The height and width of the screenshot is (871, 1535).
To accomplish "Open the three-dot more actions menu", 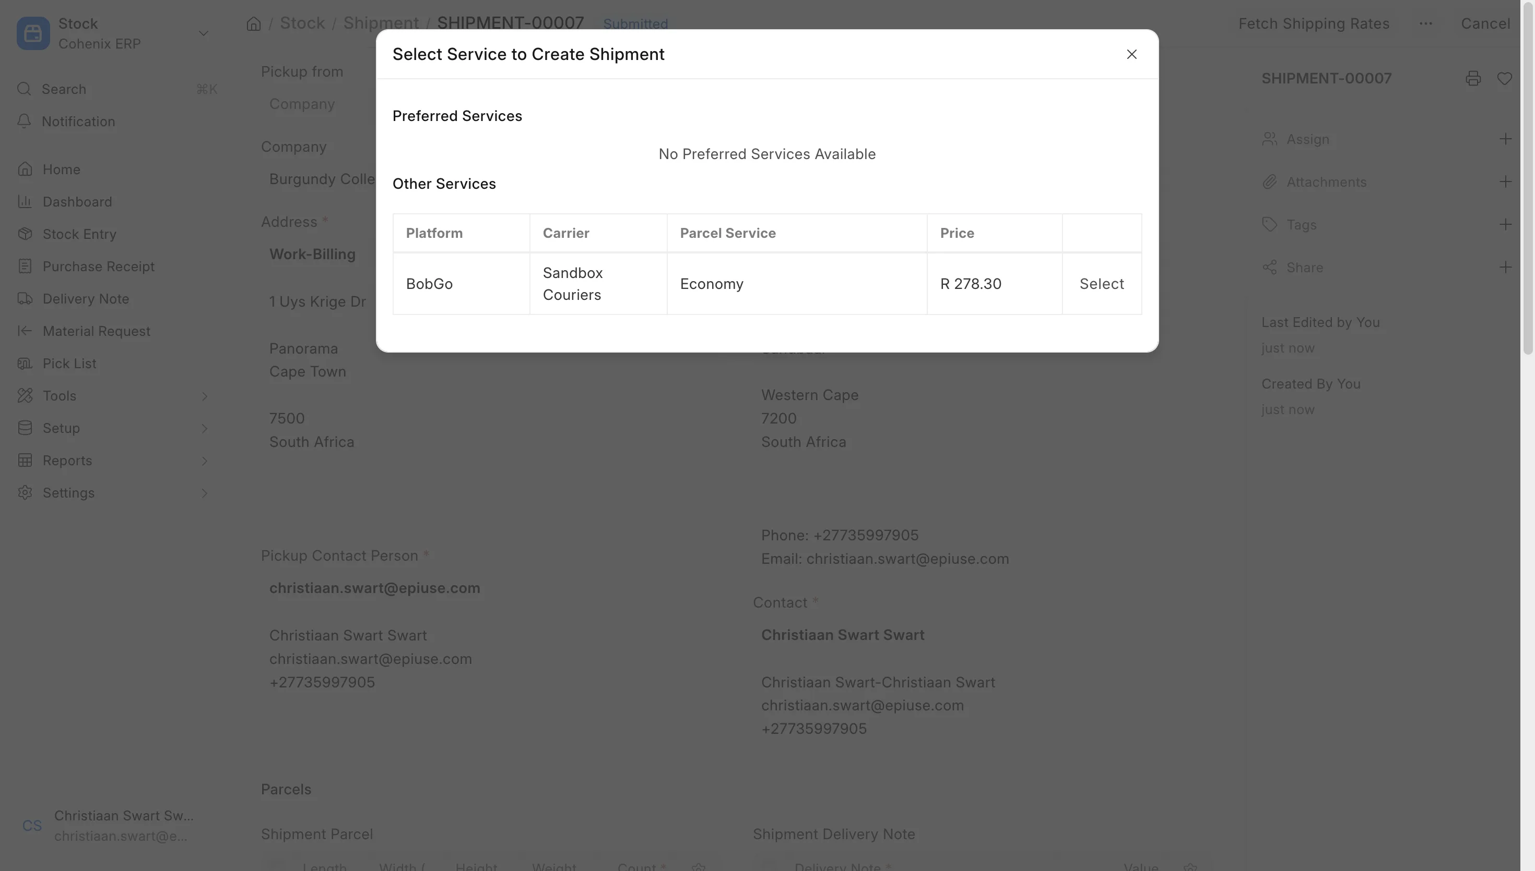I will point(1425,23).
